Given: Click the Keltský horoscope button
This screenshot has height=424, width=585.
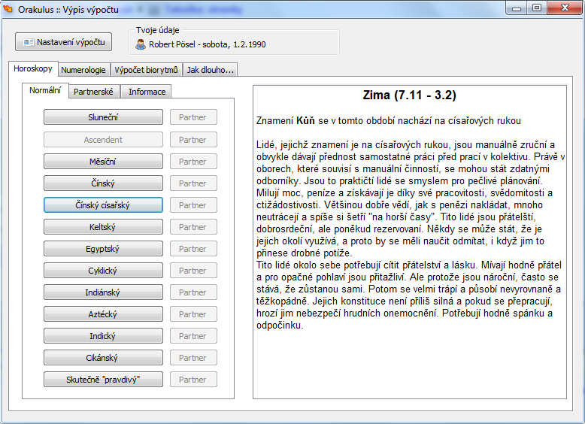Looking at the screenshot, I should 103,226.
